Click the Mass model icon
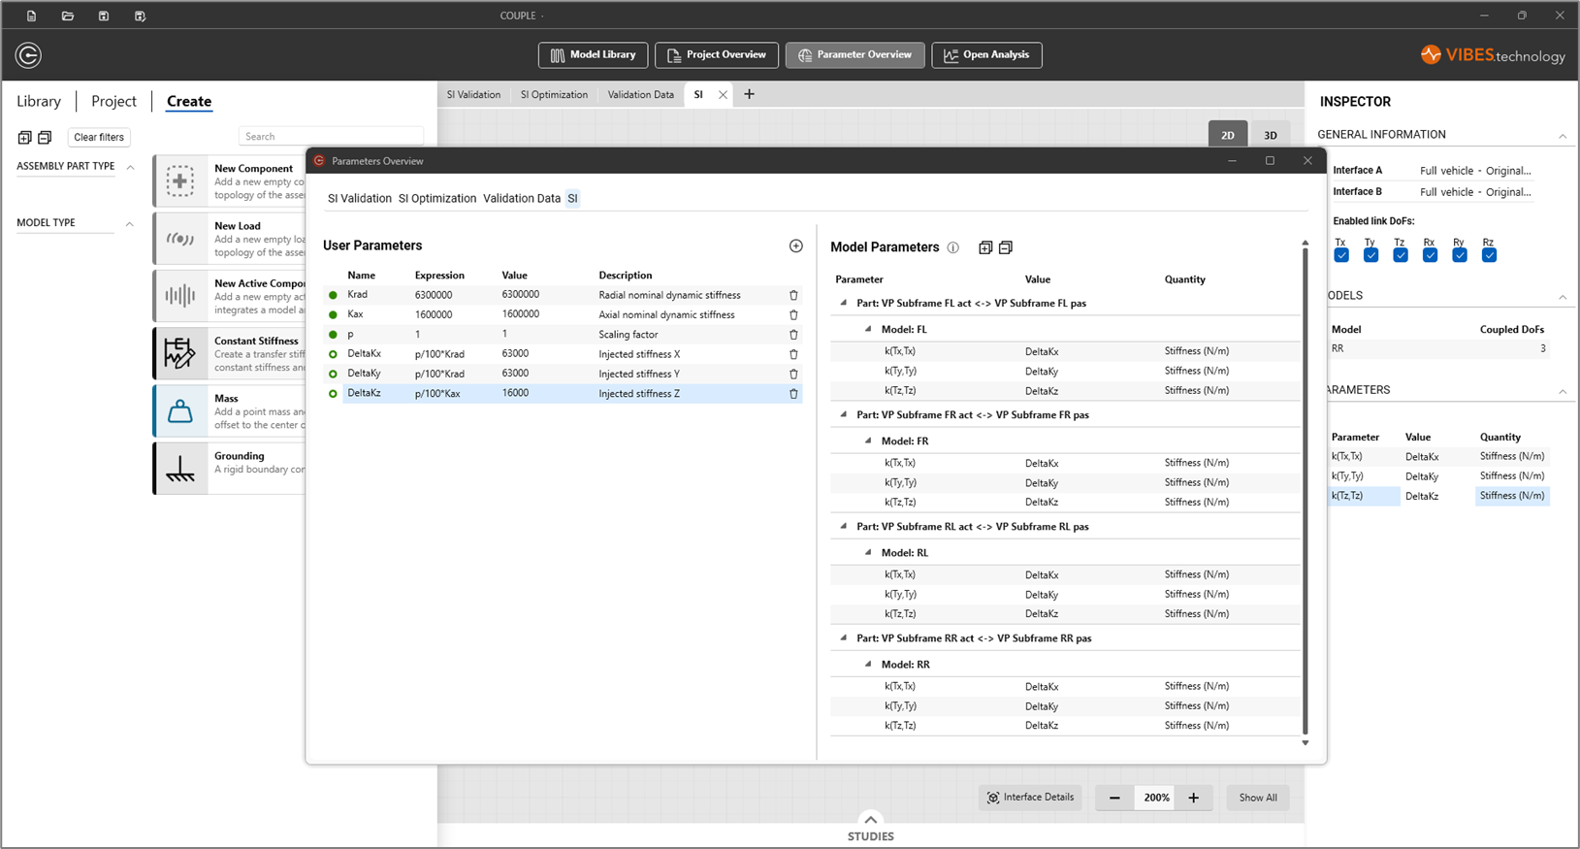Screen dimensions: 1580x849 (180, 410)
